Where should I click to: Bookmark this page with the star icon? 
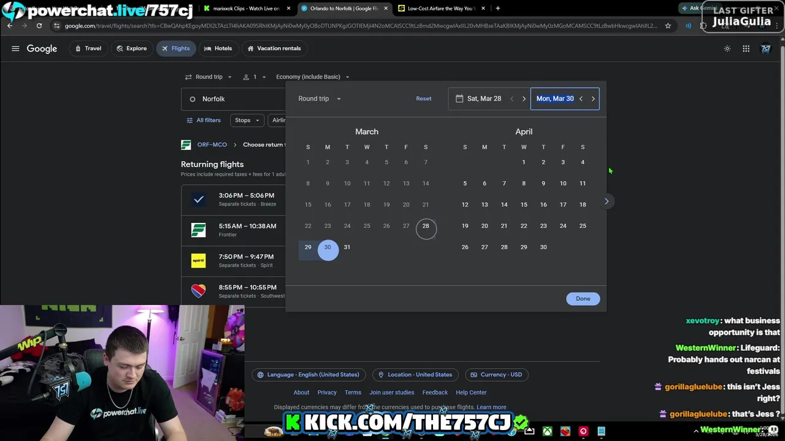[x=668, y=26]
